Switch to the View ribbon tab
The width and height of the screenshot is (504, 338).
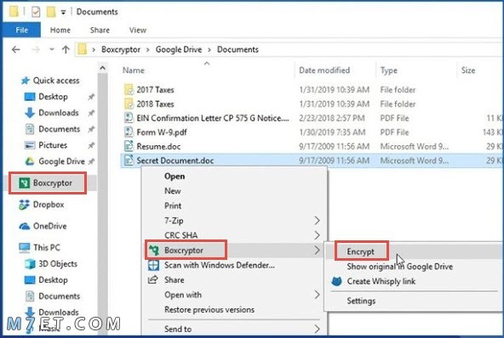point(138,30)
